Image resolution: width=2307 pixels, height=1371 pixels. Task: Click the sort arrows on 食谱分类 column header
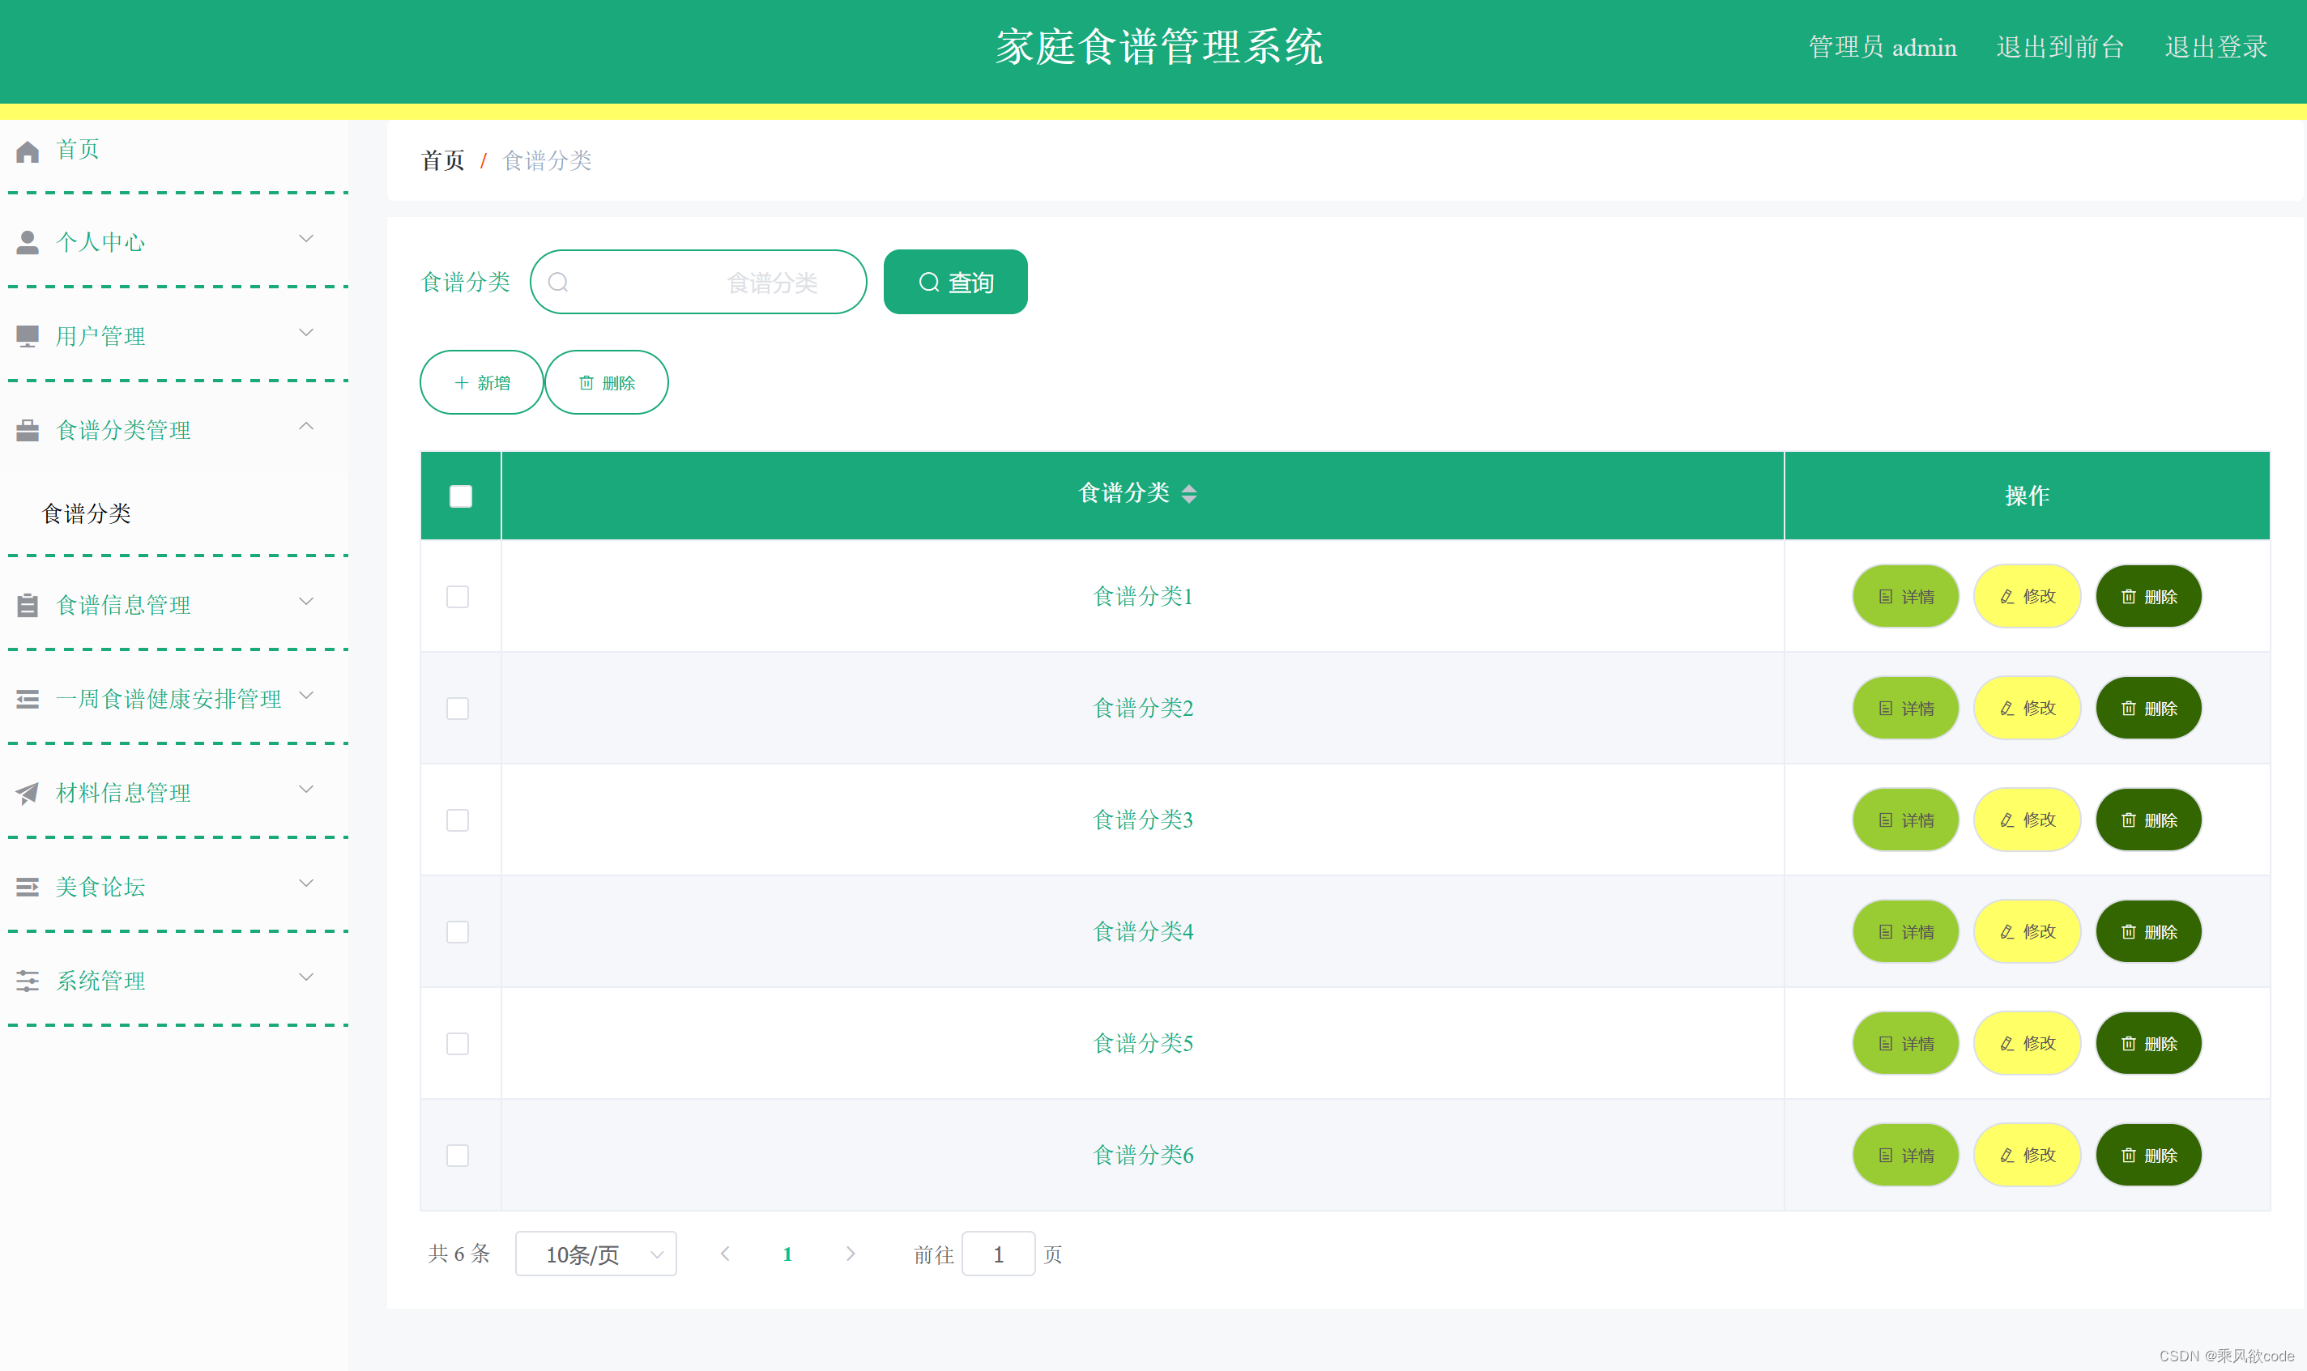coord(1191,494)
